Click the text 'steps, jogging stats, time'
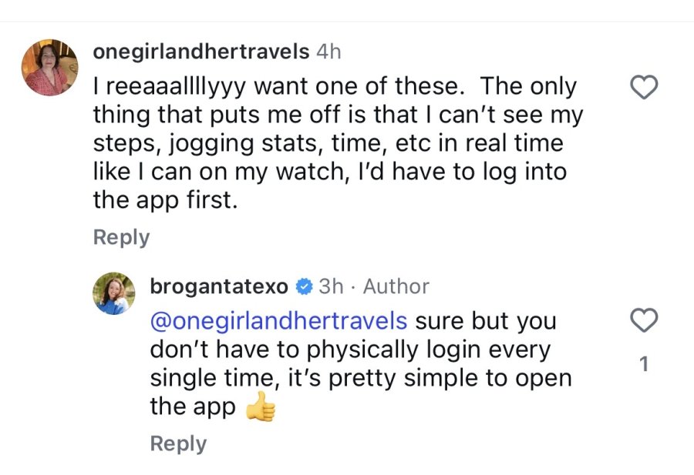The image size is (694, 475). [238, 144]
